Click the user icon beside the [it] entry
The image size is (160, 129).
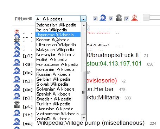pos(17,113)
